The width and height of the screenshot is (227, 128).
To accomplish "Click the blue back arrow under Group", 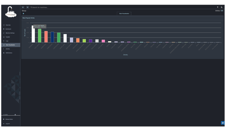I will pyautogui.click(x=23, y=14).
